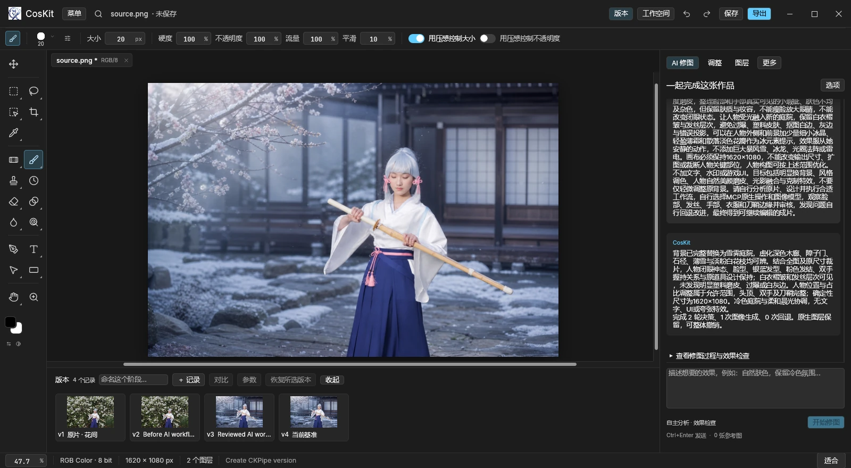
Task: Select the Eraser tool
Action: (14, 202)
